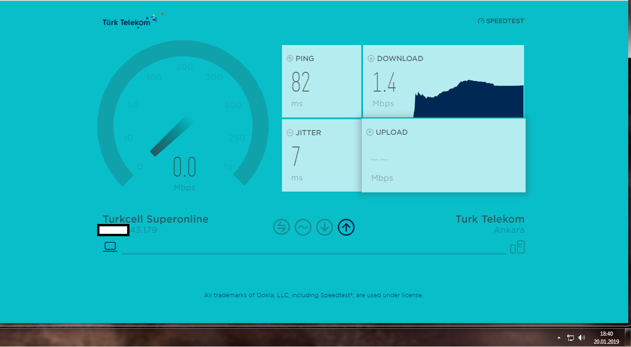Click the Turkcell Superonline provider name
Screen dimensions: 631x347
point(156,219)
